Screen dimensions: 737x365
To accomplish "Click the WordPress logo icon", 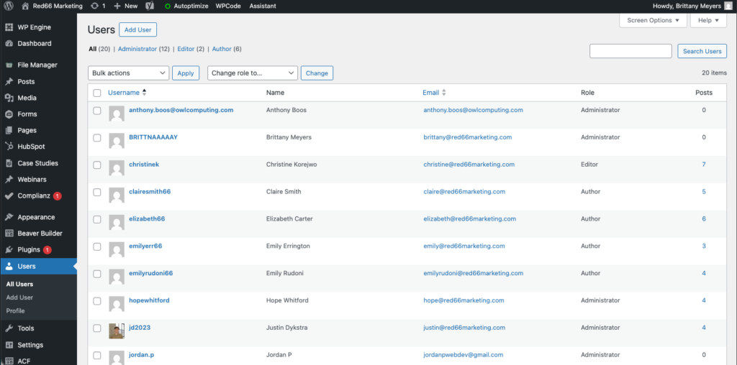I will 9,6.
